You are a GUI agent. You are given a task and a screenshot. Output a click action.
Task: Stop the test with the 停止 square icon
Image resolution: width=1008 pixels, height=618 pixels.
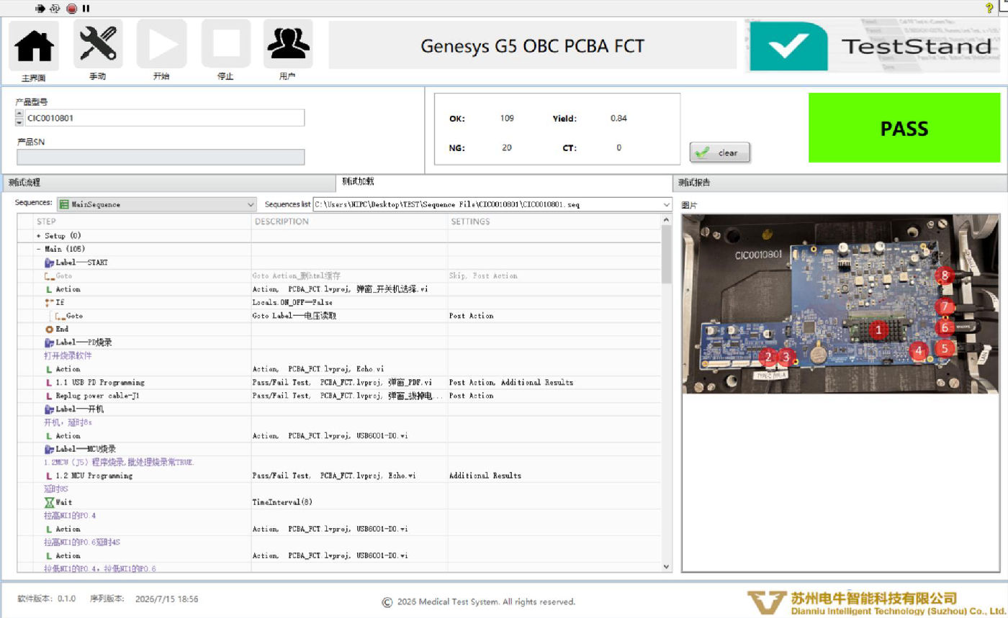point(225,45)
